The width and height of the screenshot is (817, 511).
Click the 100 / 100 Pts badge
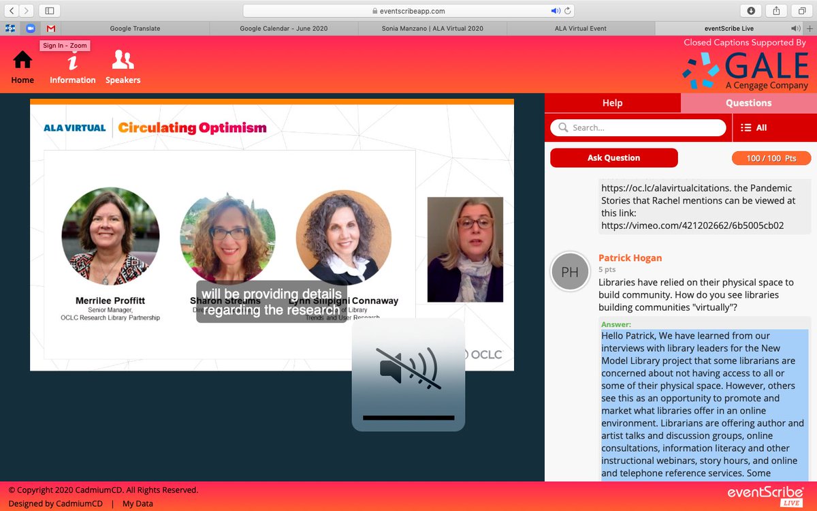pyautogui.click(x=771, y=158)
